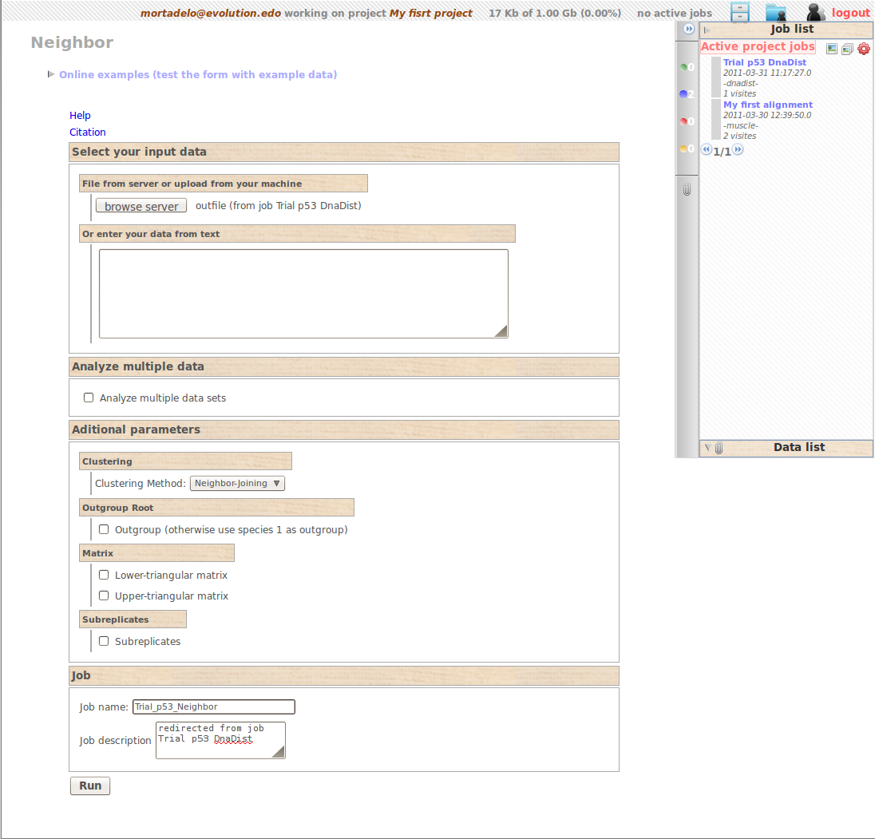Click the red gear icon in job list

[x=863, y=49]
